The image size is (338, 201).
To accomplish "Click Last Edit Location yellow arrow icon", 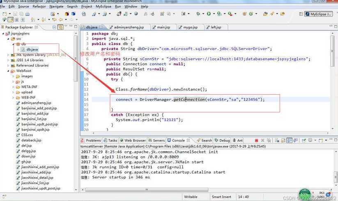I will pyautogui.click(x=54, y=19).
